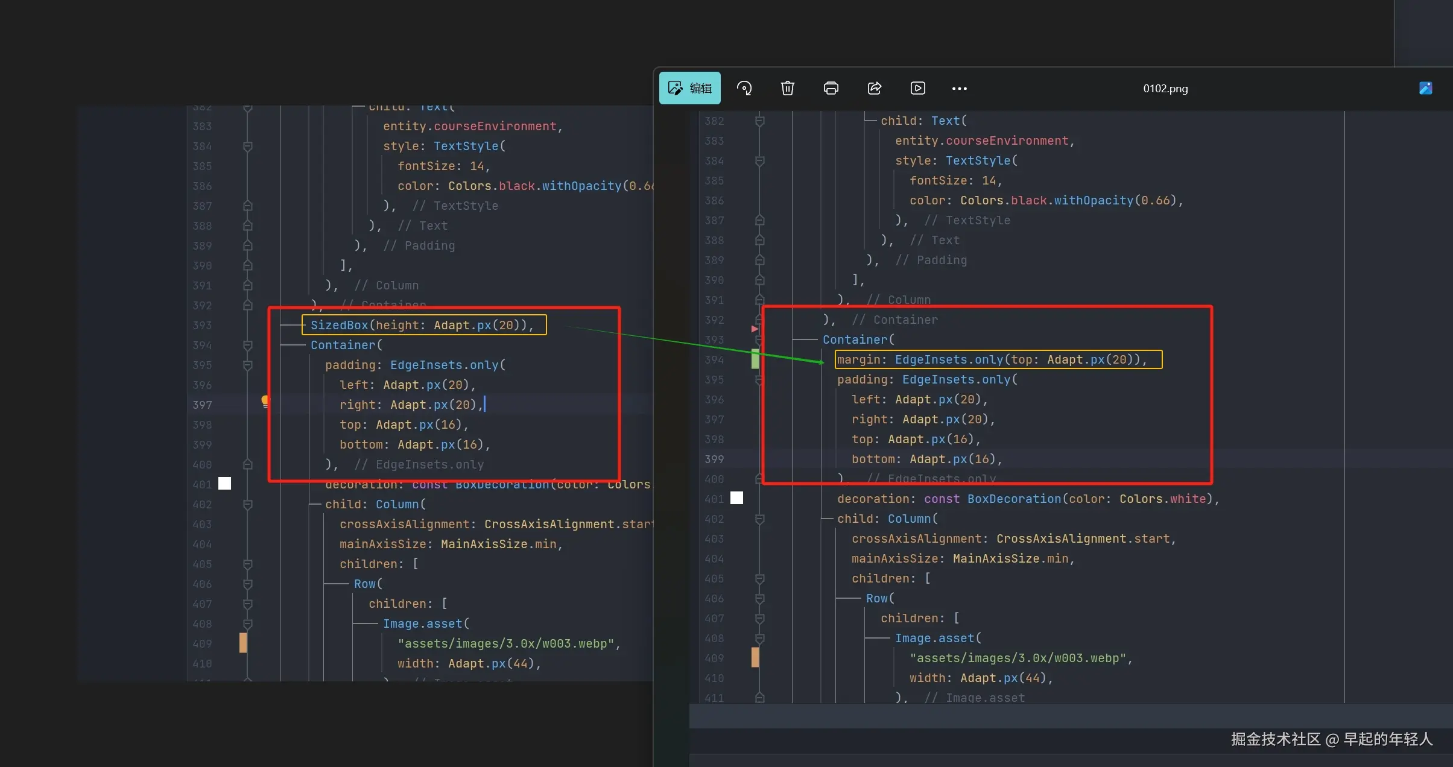This screenshot has height=767, width=1453.
Task: Click the 编辑 (Edit) image button
Action: (689, 88)
